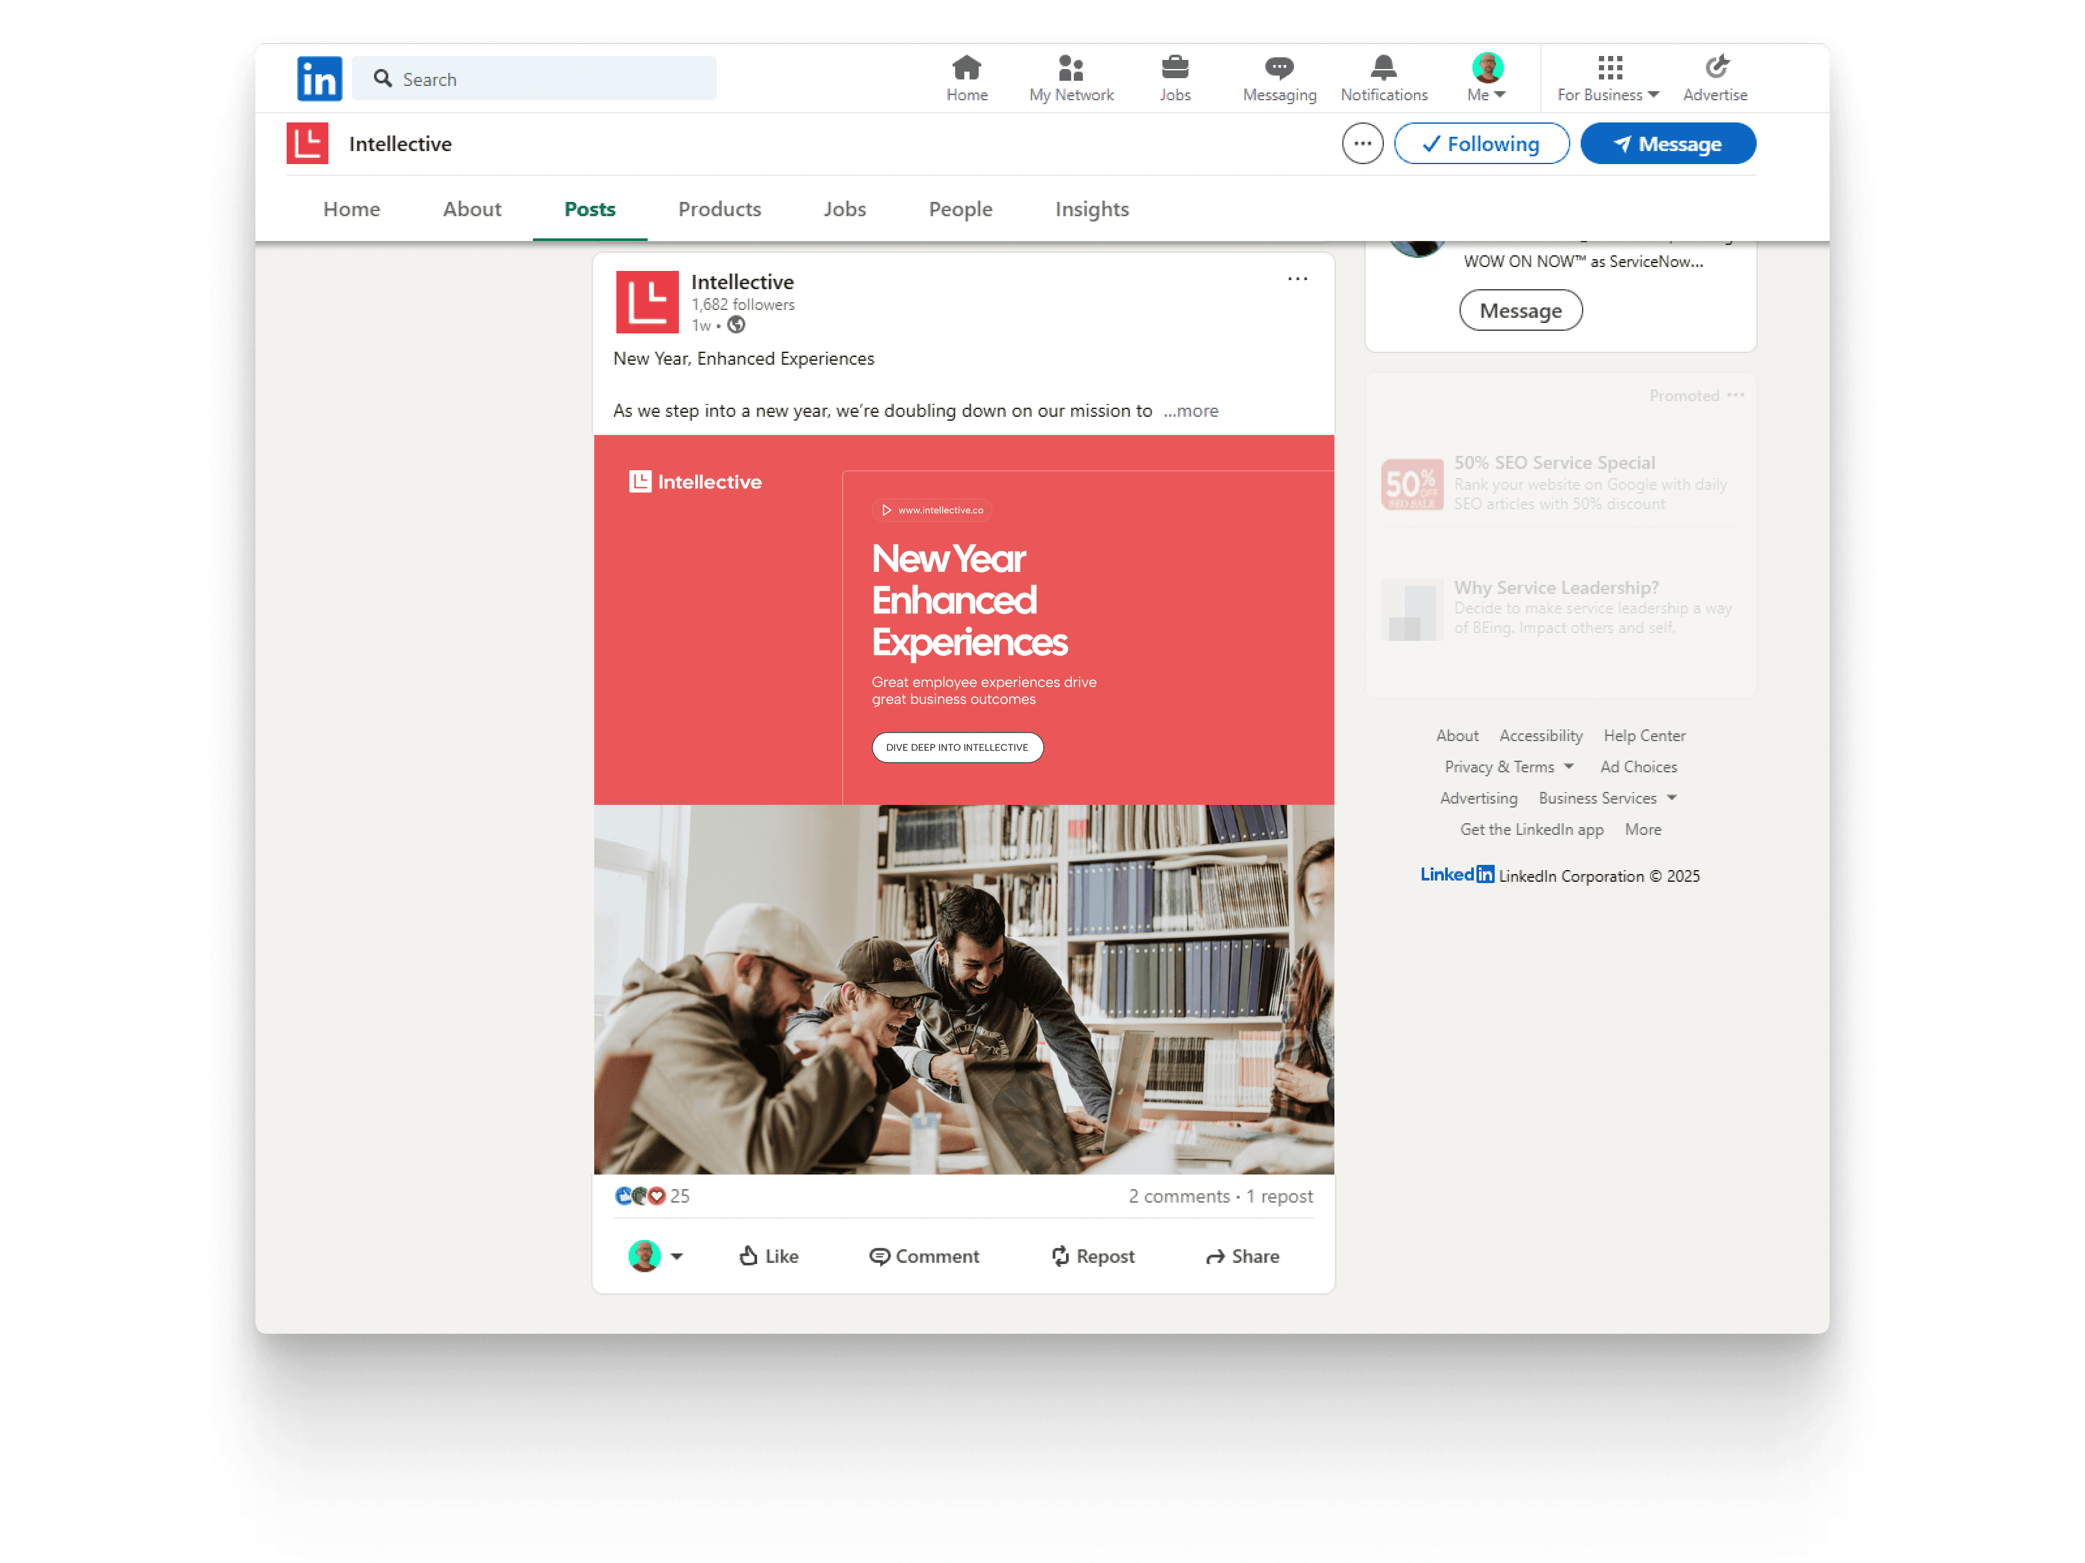Switch to the company Home tab
This screenshot has width=2085, height=1563.
tap(352, 209)
